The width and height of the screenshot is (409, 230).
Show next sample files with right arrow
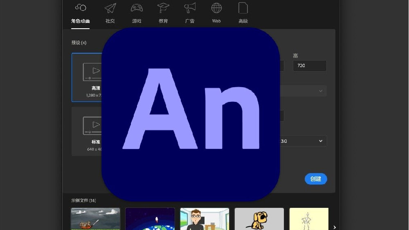tap(335, 228)
